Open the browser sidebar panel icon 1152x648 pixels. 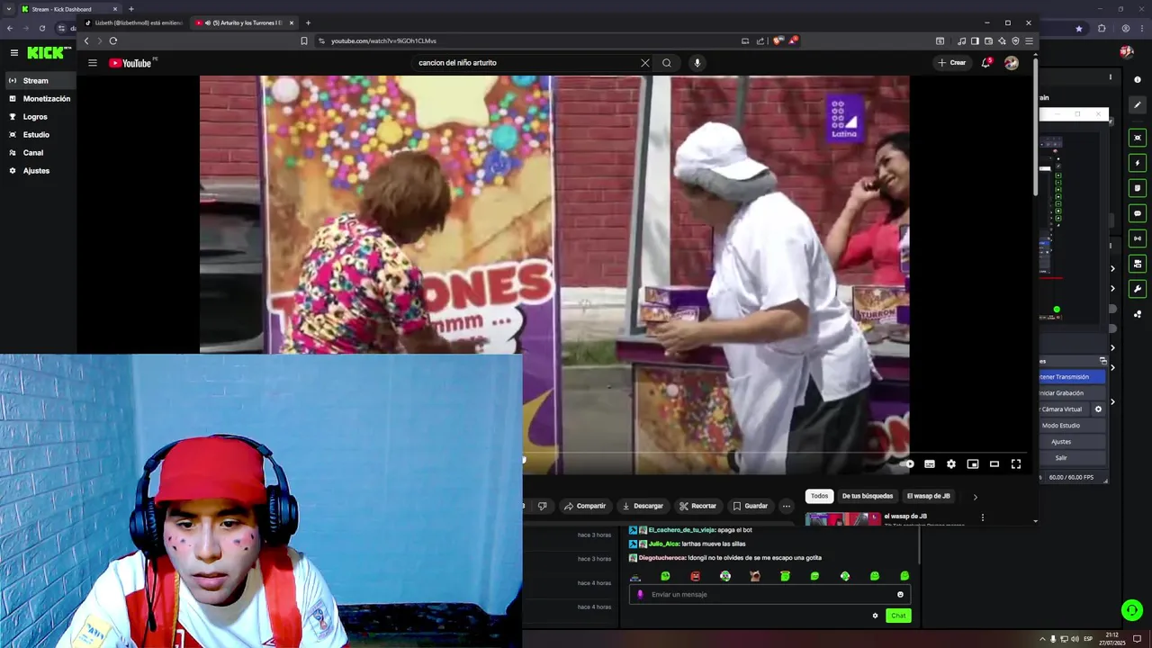(975, 40)
